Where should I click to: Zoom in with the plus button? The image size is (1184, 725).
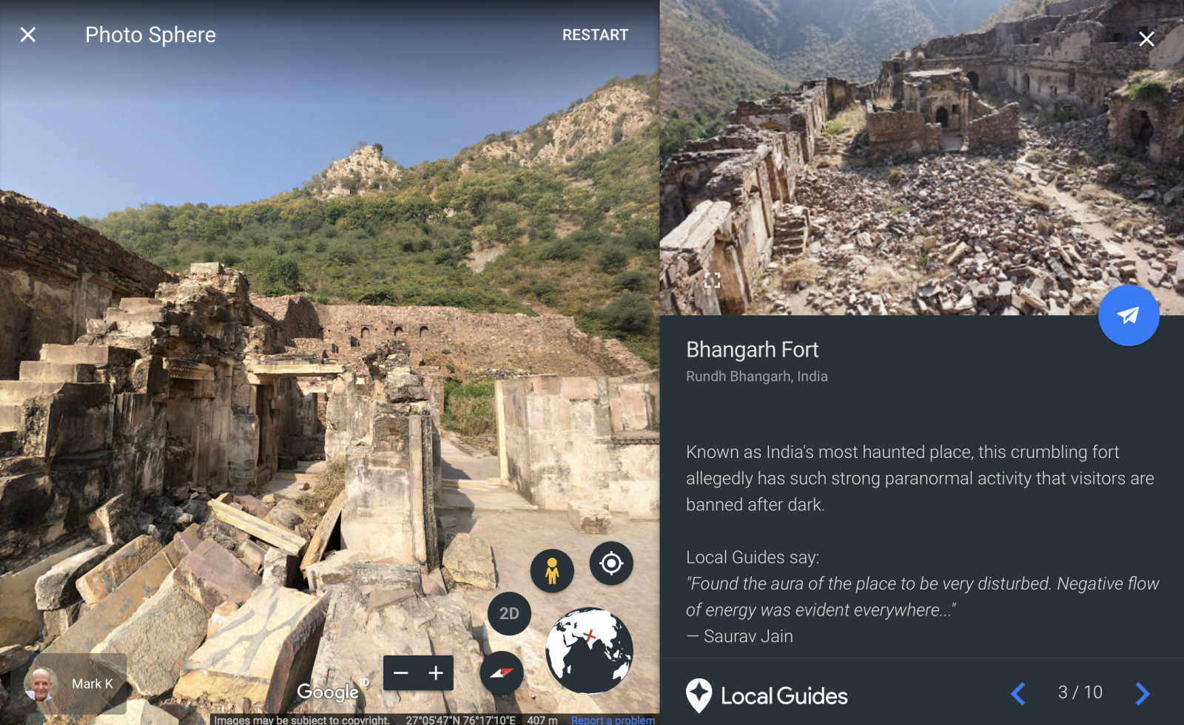tap(436, 672)
